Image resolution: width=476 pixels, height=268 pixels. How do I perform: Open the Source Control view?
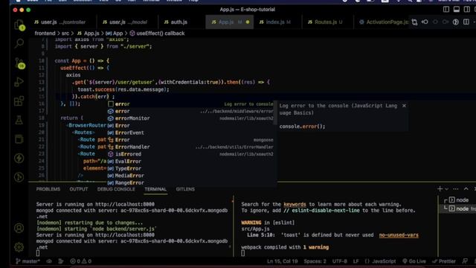(x=19, y=63)
